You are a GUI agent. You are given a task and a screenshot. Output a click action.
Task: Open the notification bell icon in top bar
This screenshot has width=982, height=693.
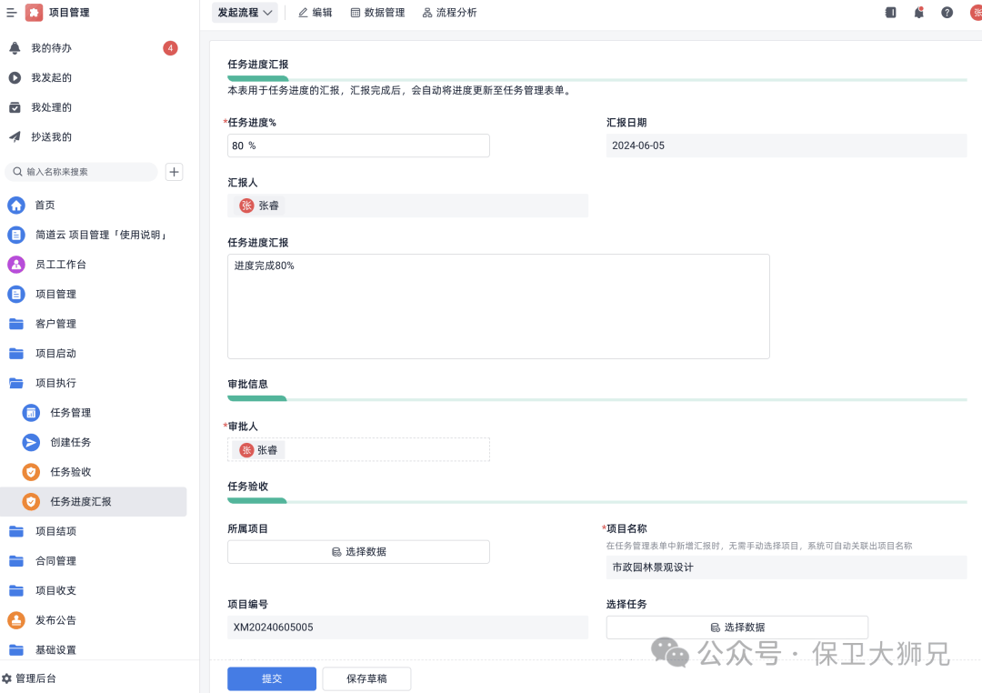pyautogui.click(x=918, y=13)
